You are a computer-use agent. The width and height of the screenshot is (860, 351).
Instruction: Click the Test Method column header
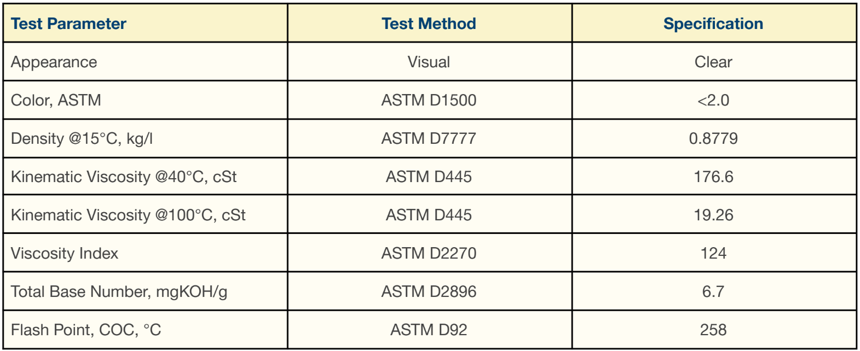(429, 24)
